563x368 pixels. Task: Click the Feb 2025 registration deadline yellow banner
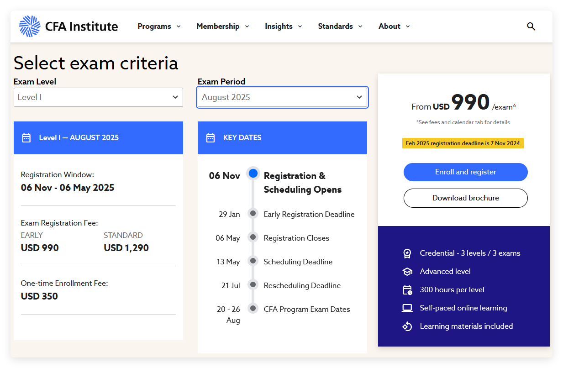point(463,143)
